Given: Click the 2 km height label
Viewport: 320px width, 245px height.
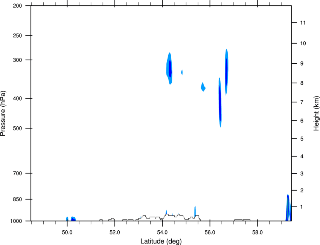Looking at the screenshot, I should tap(302, 190).
